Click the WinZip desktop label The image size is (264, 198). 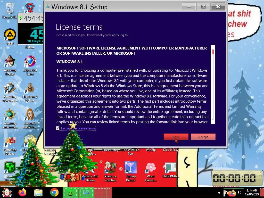point(151,150)
